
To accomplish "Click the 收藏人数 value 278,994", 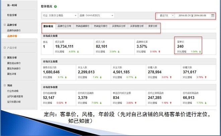I will (x=155, y=72).
